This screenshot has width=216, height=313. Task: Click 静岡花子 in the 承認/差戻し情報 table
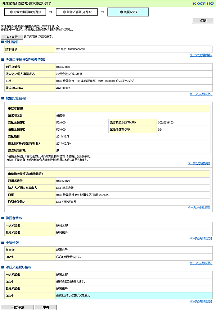62,289
